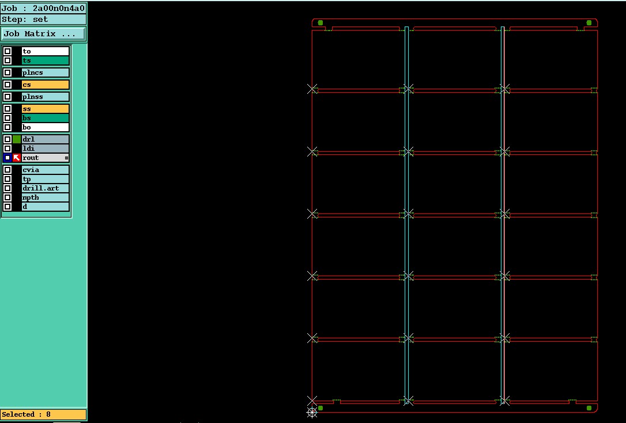Click the 'bo' layer name

[x=45, y=127]
